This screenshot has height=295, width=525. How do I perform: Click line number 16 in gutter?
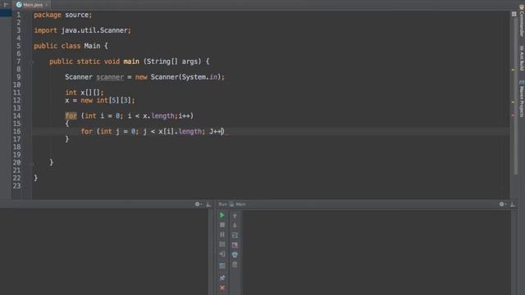click(x=16, y=131)
